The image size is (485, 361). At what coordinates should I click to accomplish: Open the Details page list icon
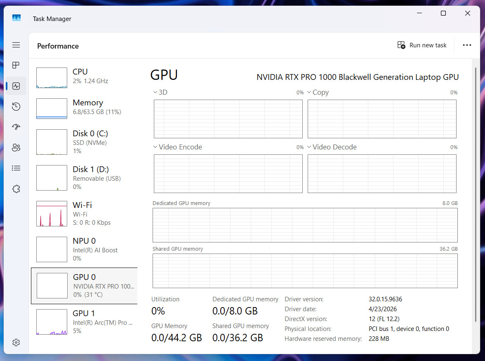[16, 168]
